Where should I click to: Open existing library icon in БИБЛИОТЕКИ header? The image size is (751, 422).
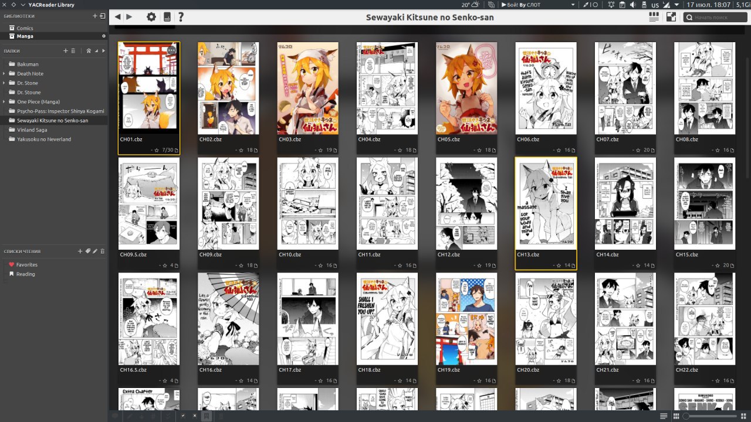tap(103, 16)
